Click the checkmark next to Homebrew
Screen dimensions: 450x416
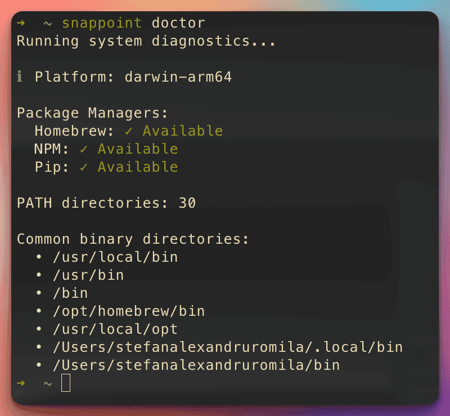(x=129, y=131)
